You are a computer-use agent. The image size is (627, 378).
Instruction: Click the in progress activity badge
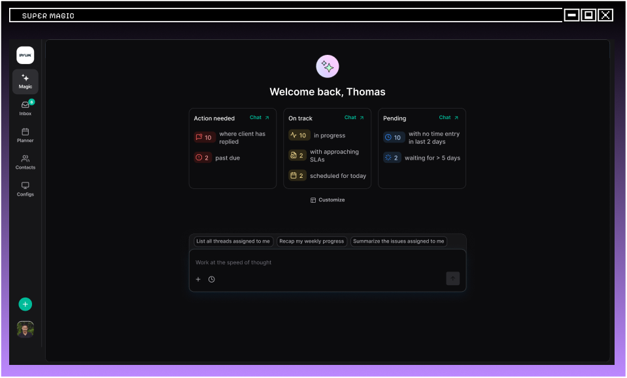point(299,135)
